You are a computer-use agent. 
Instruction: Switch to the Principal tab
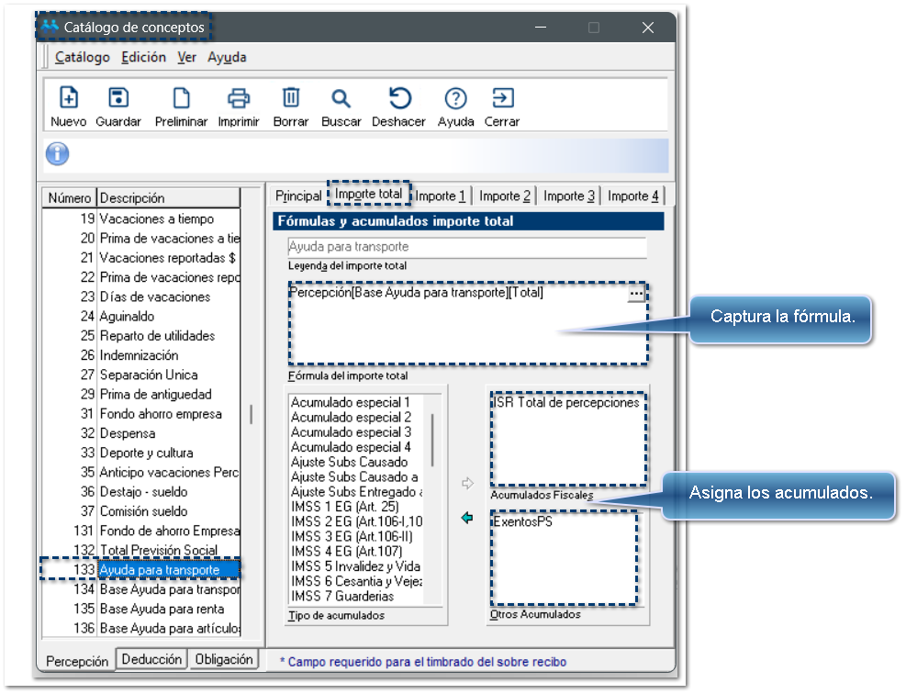pyautogui.click(x=298, y=196)
